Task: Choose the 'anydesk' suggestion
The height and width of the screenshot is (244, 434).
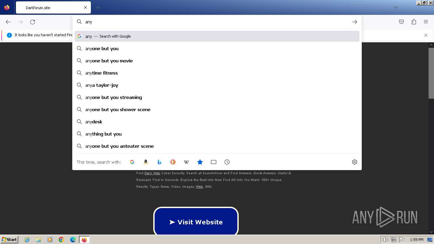Action: pos(217,122)
